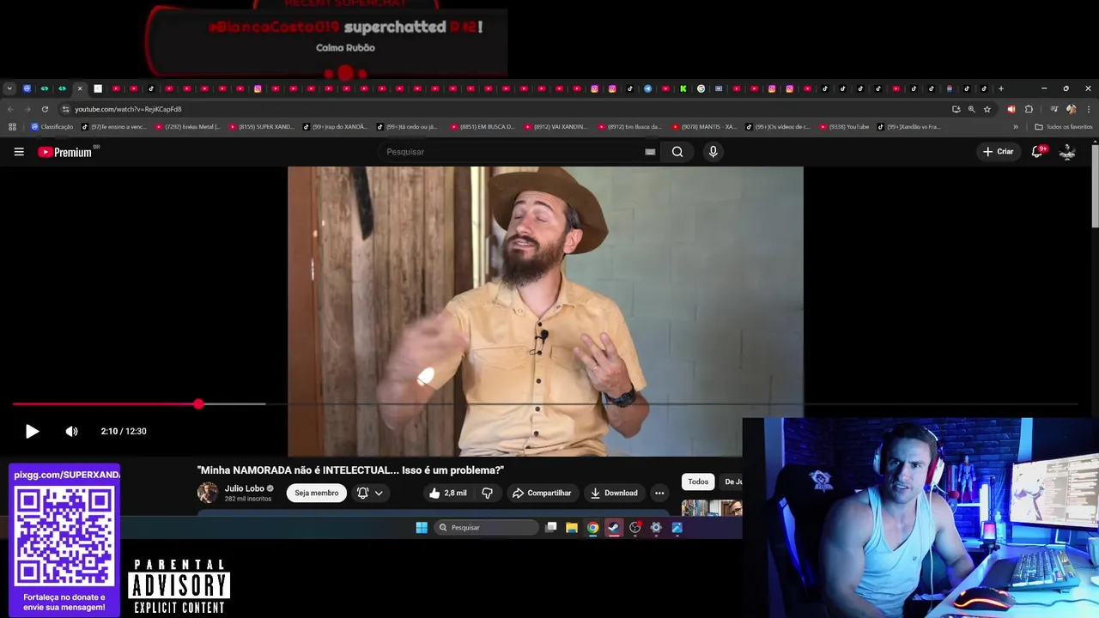
Task: Open Task View on the taskbar
Action: 551,528
